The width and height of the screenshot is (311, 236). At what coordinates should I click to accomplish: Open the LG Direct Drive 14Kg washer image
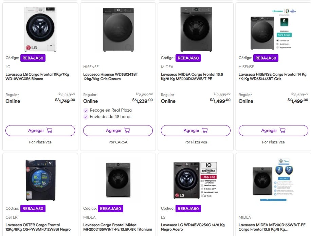click(x=195, y=180)
